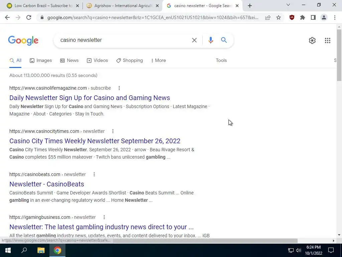The image size is (342, 257).
Task: Switch to Images results
Action: pos(41,61)
